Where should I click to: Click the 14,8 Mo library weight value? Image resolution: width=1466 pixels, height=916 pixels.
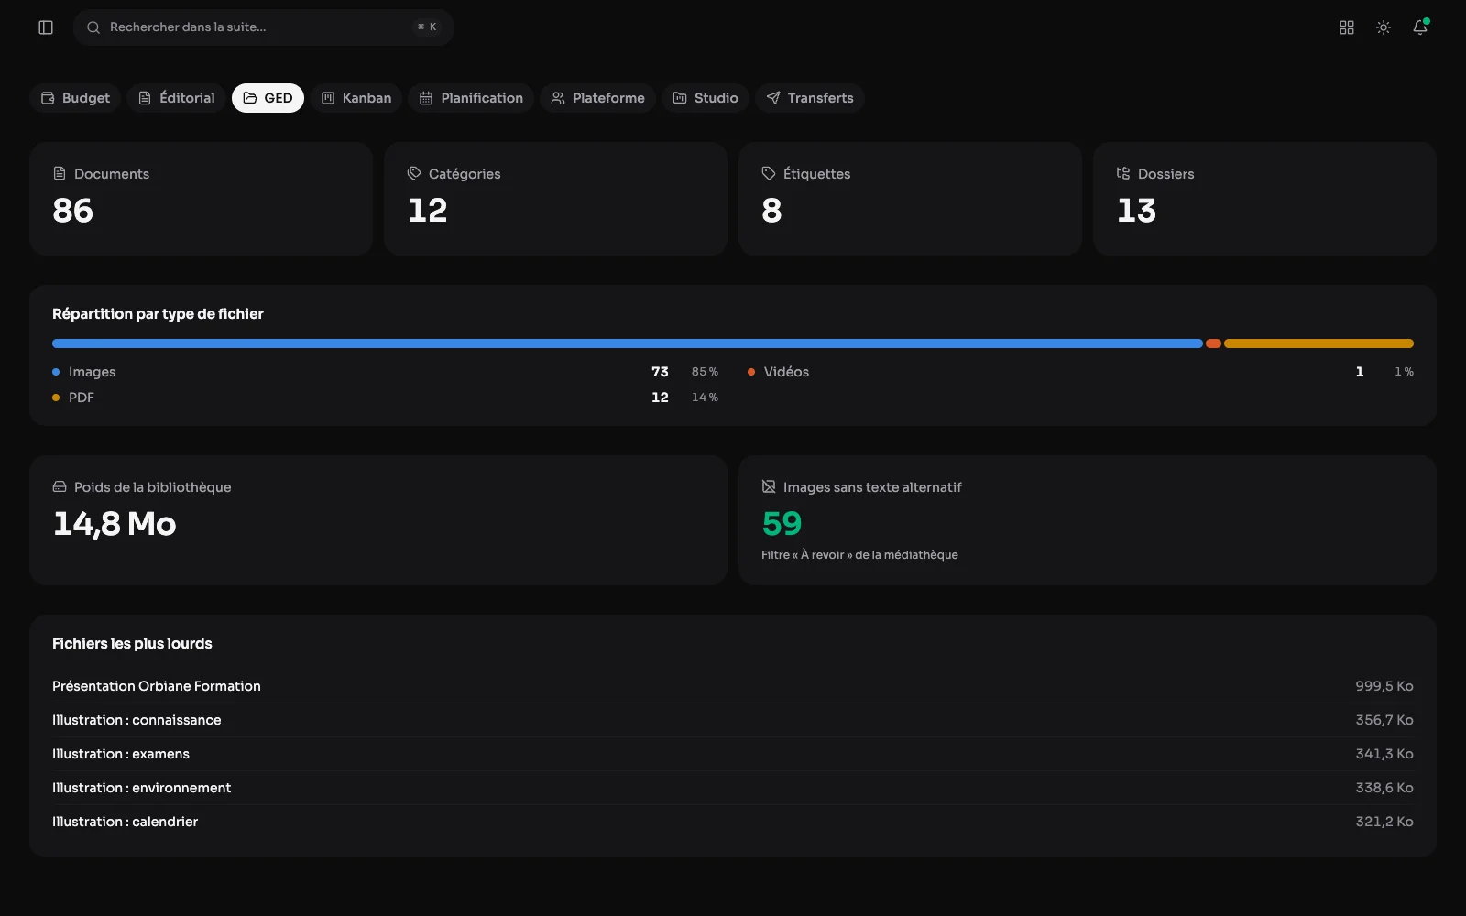pyautogui.click(x=115, y=524)
